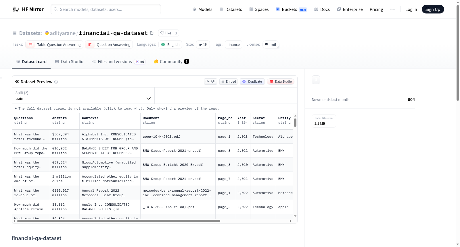Image resolution: width=460 pixels, height=247 pixels.
Task: Click the adityarane user avatar icon
Action: [x=47, y=33]
